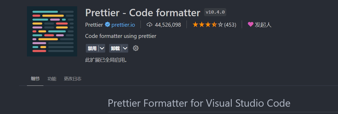338x114 pixels.
Task: Expand the dropdown arrow beside 卸载
Action: pos(125,48)
